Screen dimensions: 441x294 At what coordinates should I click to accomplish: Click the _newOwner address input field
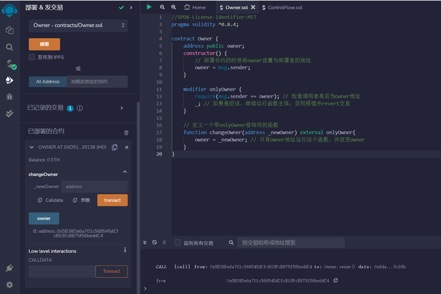(94, 186)
